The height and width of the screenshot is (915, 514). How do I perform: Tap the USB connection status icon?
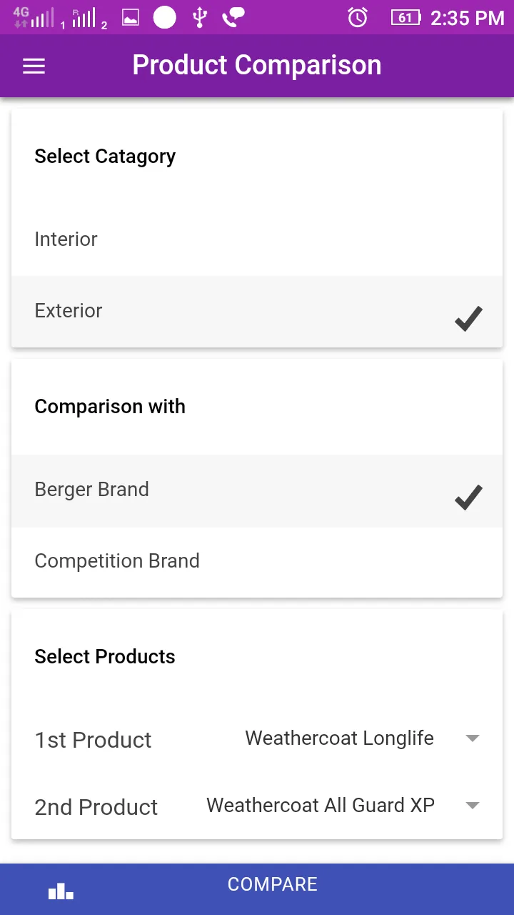200,17
